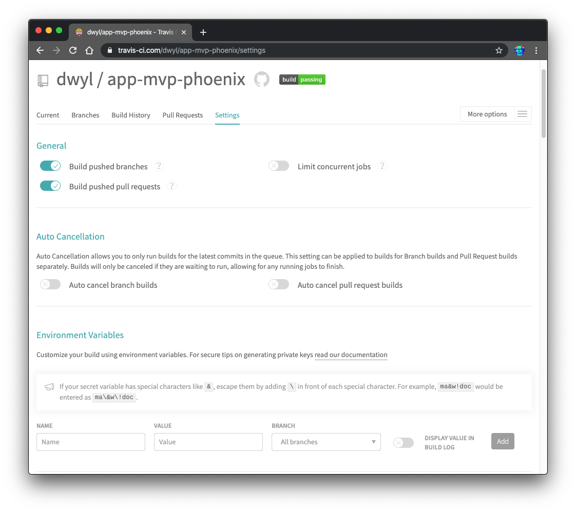Enable Auto cancel branch builds
This screenshot has width=576, height=512.
50,284
